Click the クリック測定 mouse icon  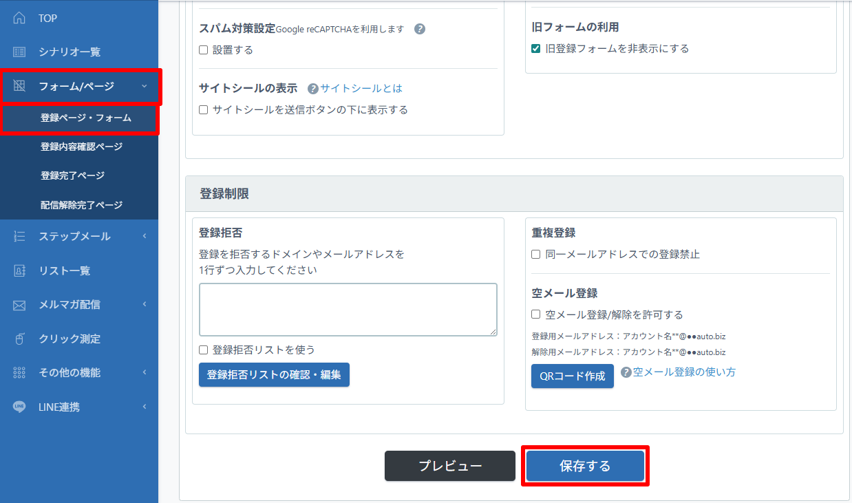[19, 339]
